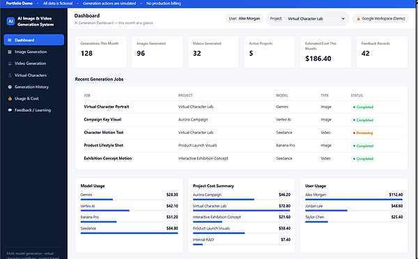The width and height of the screenshot is (418, 259).
Task: Click the Estimated Cost $186.40 value
Action: coord(318,59)
